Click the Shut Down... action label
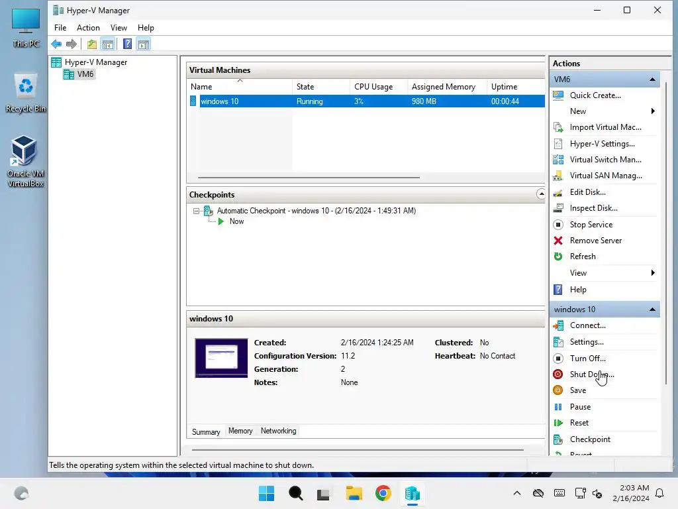The height and width of the screenshot is (509, 678). [x=592, y=374]
